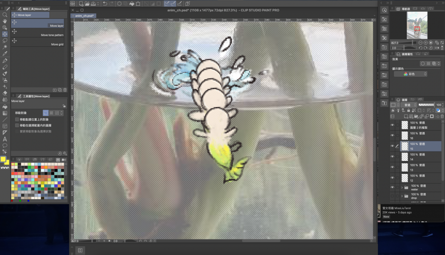Image resolution: width=445 pixels, height=255 pixels.
Task: Open the 移動對象 mode dropdown arrows
Action: 61,113
